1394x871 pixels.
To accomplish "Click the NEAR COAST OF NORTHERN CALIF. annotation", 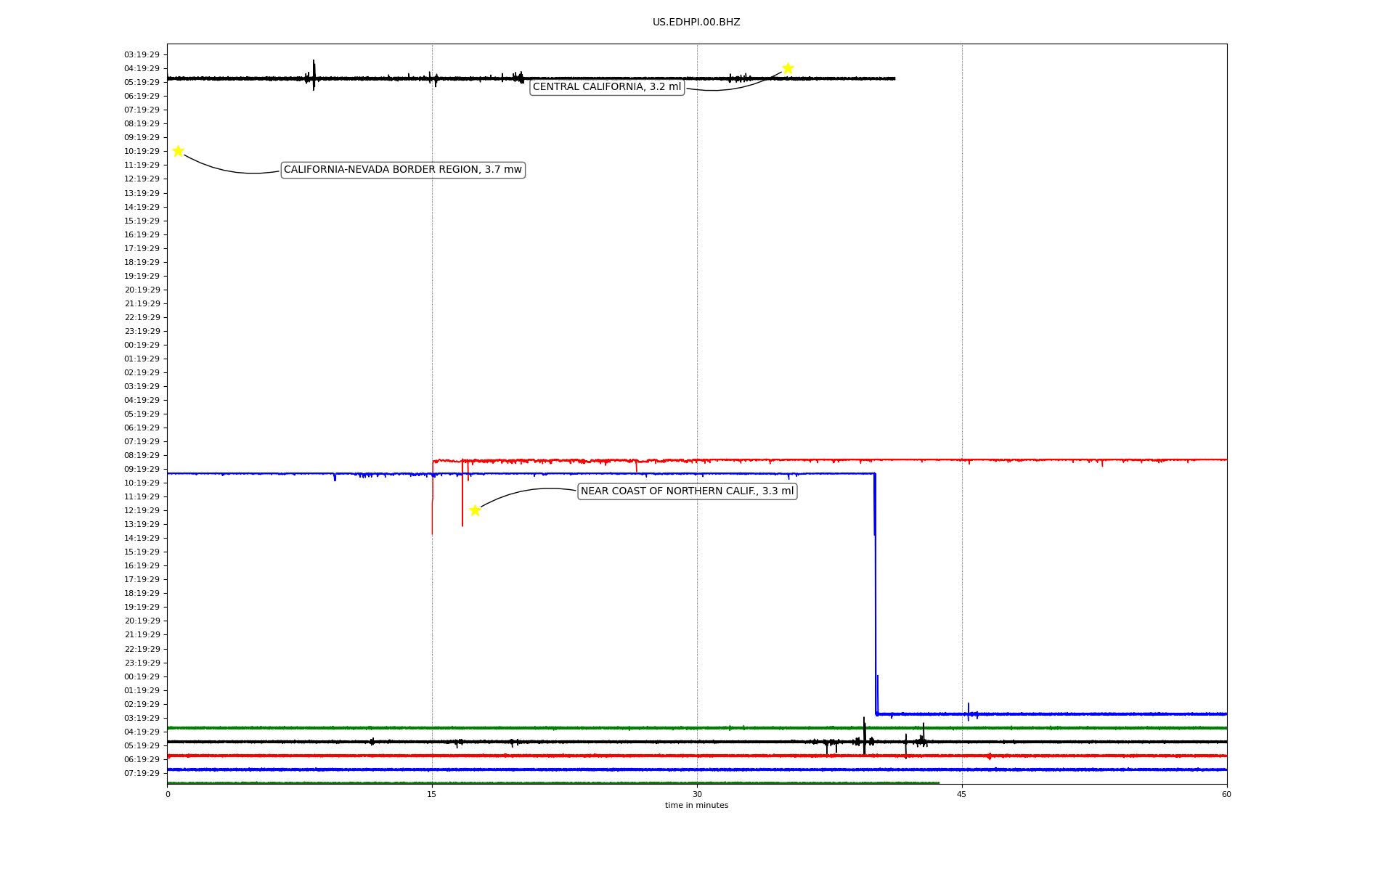I will [x=687, y=491].
